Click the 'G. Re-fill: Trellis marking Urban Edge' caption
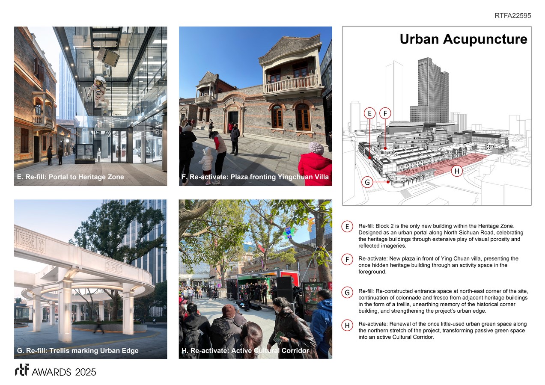Screen dimensions: 545x385 (x=78, y=351)
